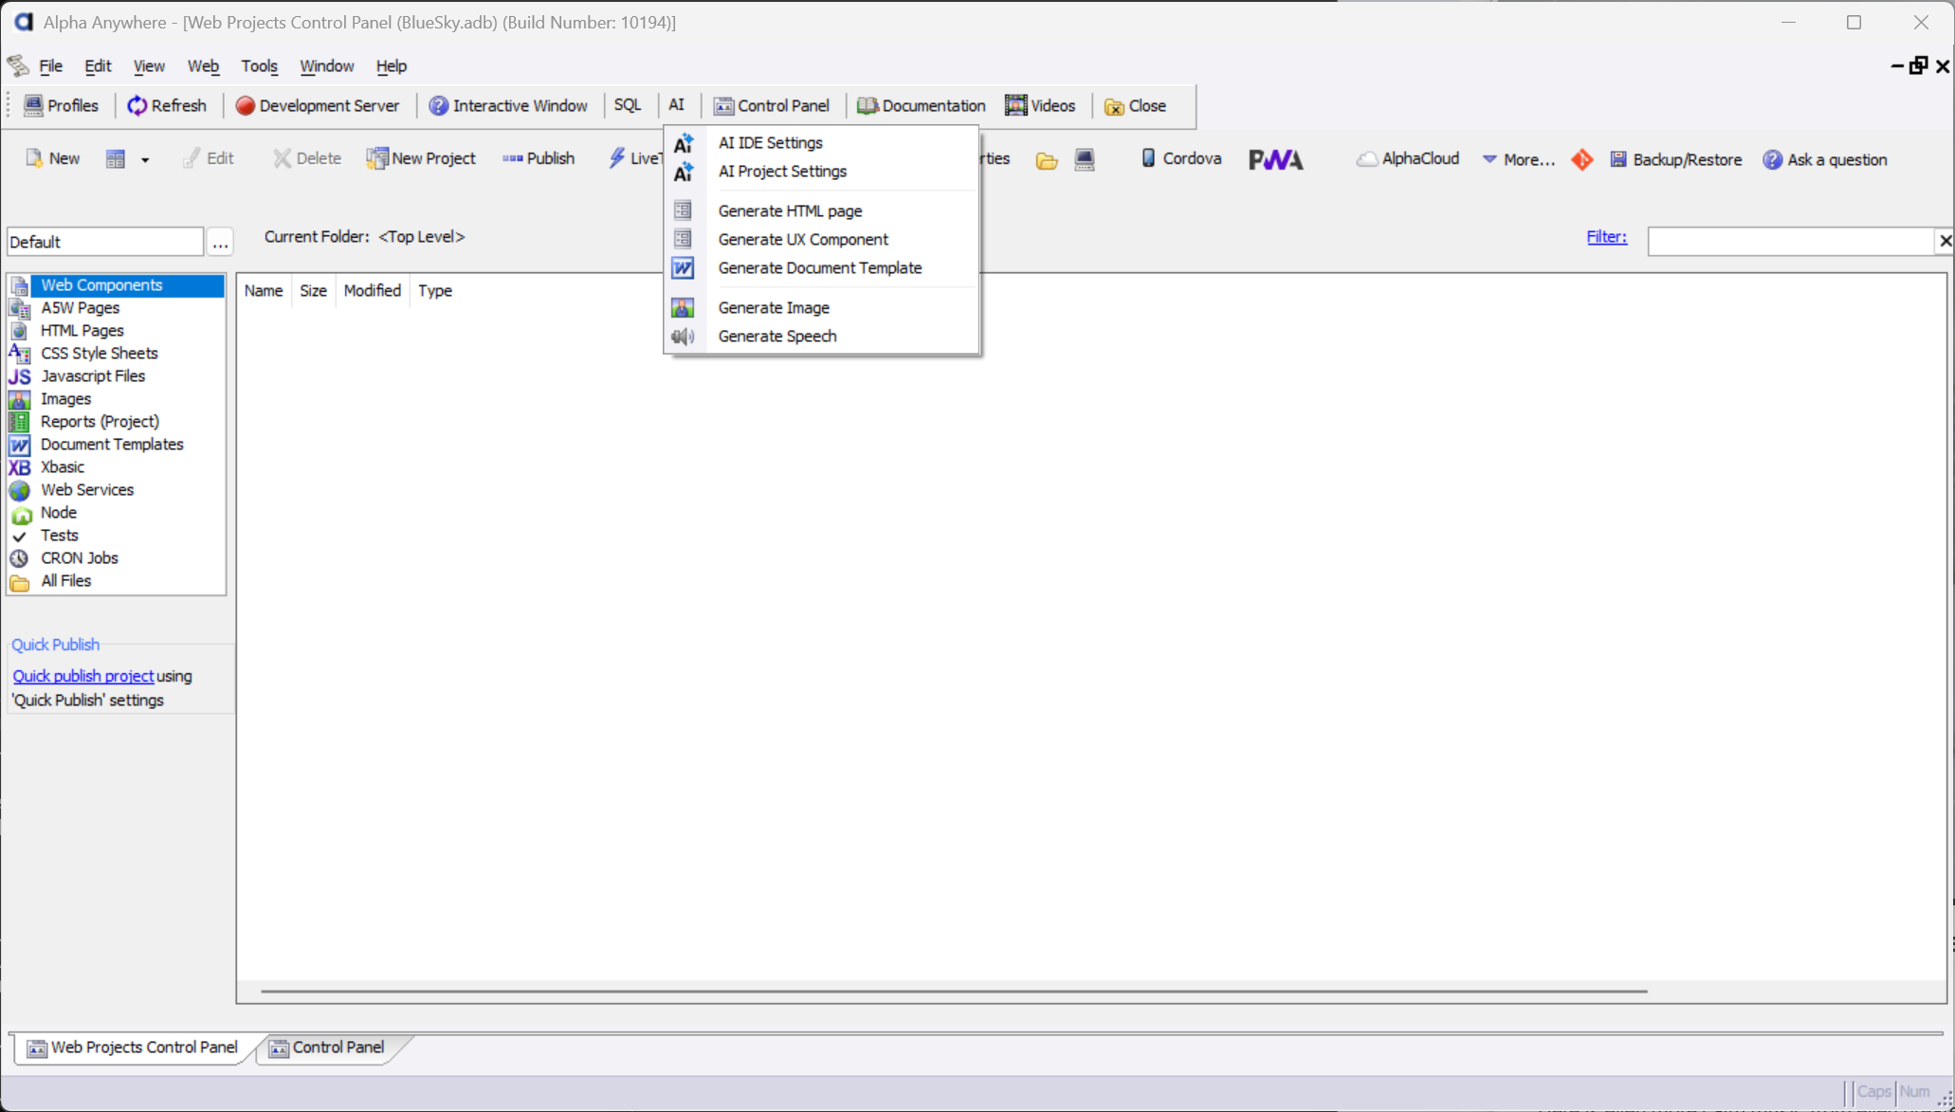Image resolution: width=1955 pixels, height=1112 pixels.
Task: Publish the web project
Action: coord(539,158)
